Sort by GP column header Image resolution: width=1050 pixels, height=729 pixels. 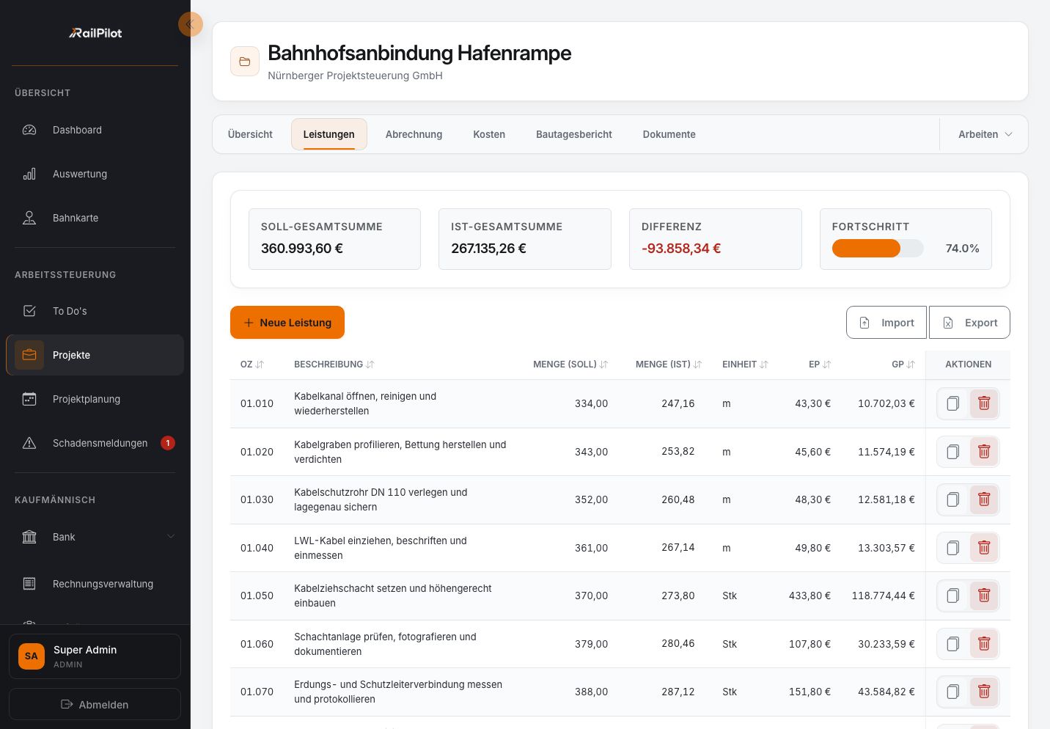903,364
